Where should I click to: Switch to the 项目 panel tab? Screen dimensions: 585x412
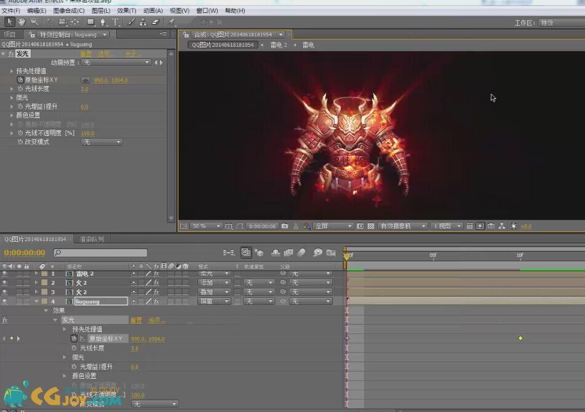click(x=9, y=34)
